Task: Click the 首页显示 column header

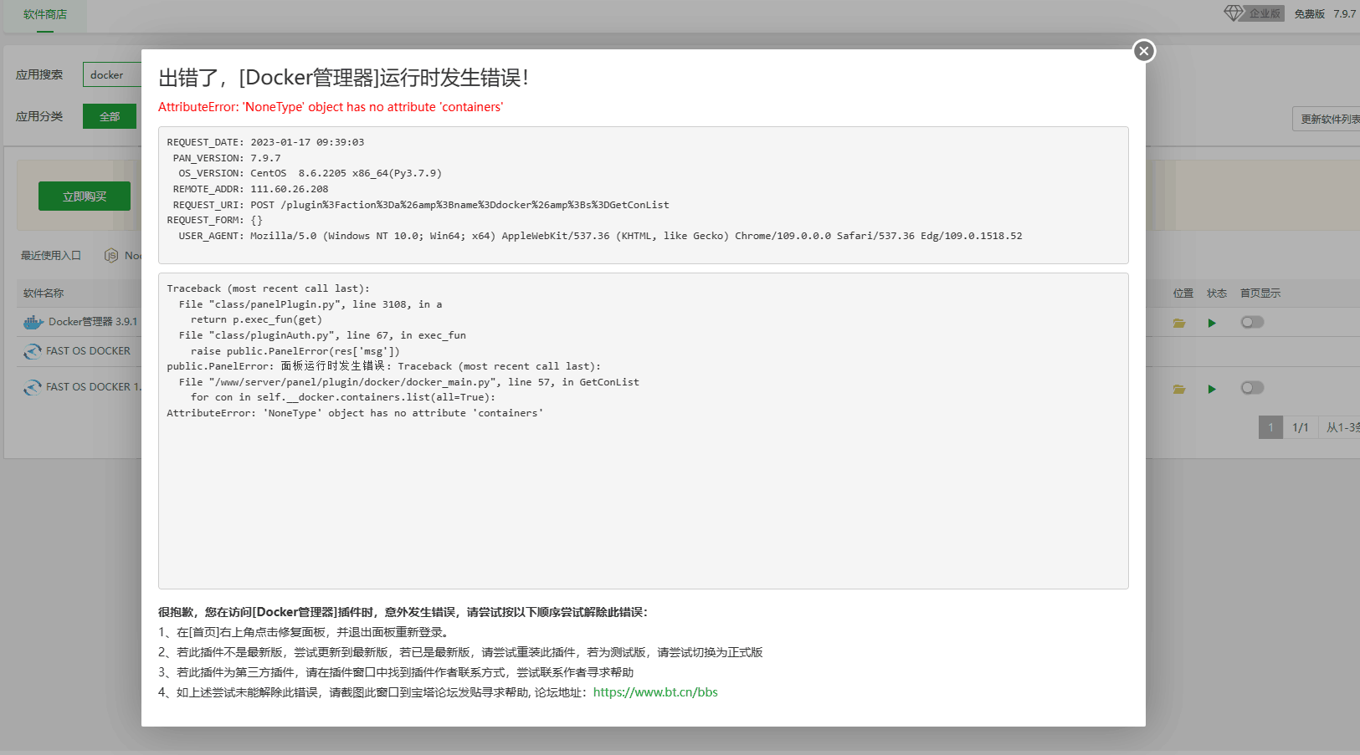Action: tap(1260, 293)
